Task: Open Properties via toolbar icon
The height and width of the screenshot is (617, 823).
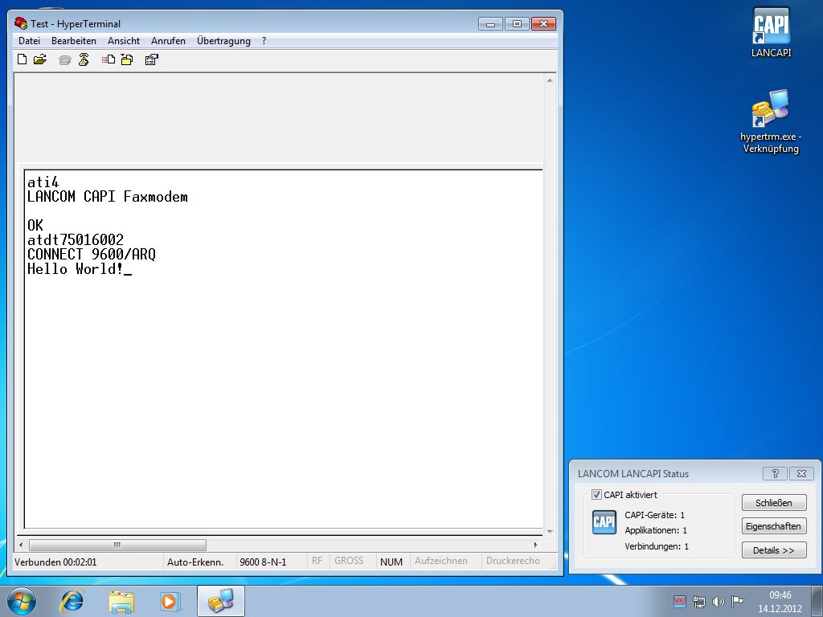Action: coord(152,59)
